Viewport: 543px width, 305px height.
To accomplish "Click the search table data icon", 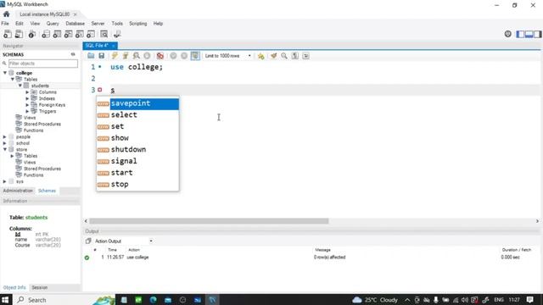I will tap(104, 34).
